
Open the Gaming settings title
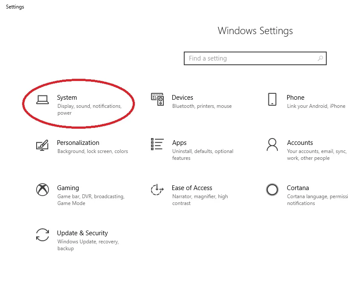68,188
